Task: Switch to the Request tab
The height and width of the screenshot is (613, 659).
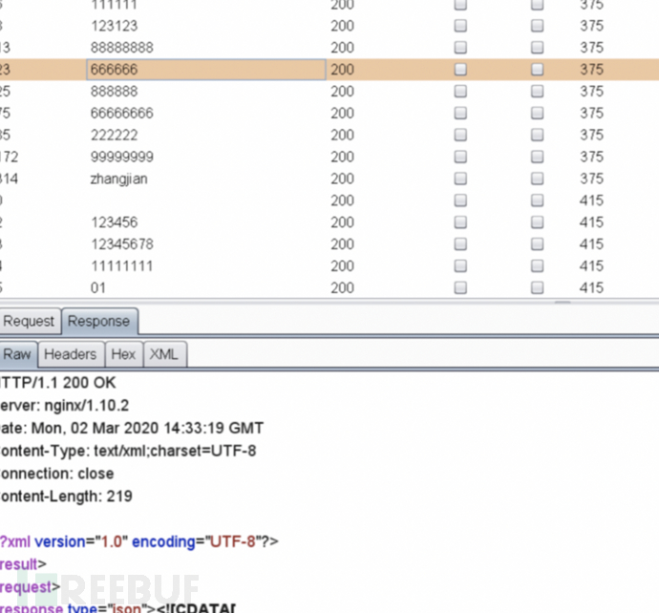Action: (x=30, y=322)
